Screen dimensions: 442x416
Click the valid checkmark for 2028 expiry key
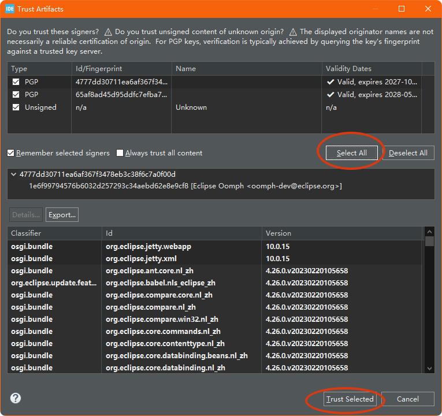[330, 94]
